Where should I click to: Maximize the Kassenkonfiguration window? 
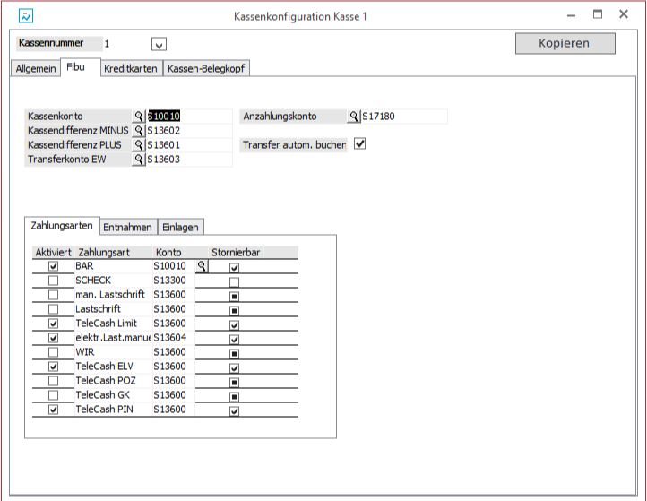(x=598, y=15)
